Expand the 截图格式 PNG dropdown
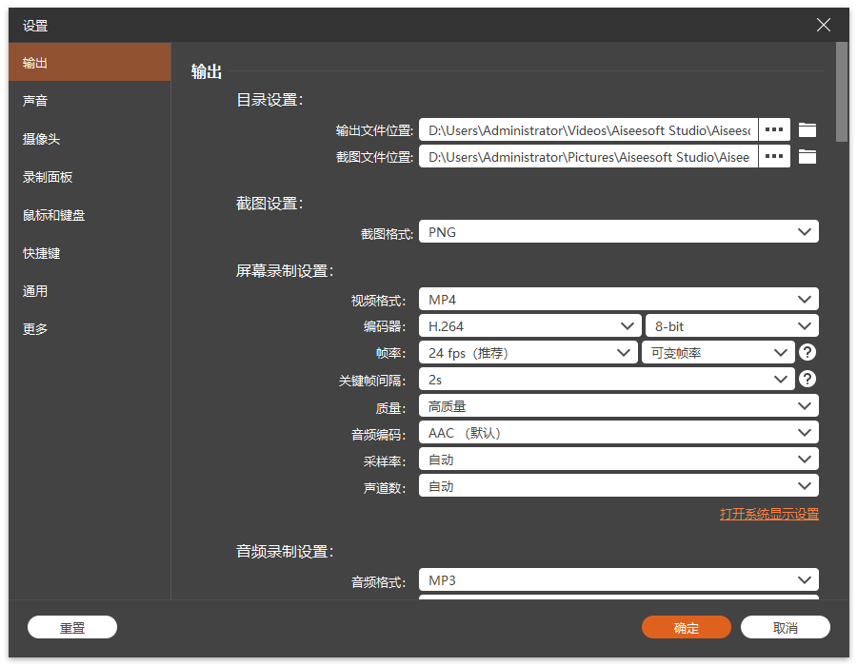Viewport: 857px width, 666px height. 618,231
